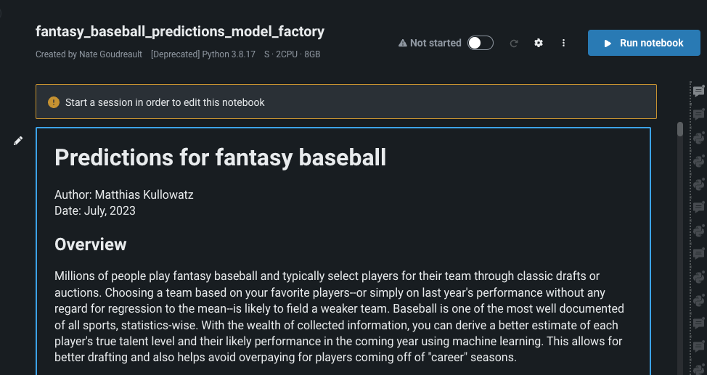
Task: Click the vertical scrollbar thumb
Action: point(680,129)
